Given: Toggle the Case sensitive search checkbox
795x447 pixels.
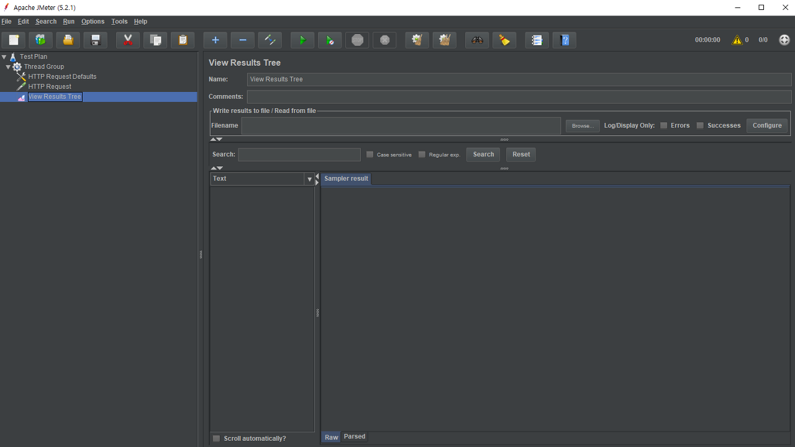Looking at the screenshot, I should point(370,155).
